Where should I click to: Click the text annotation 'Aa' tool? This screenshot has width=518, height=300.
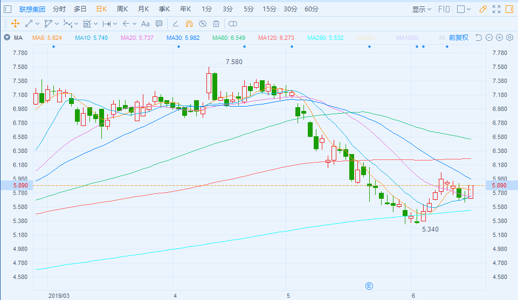145,24
